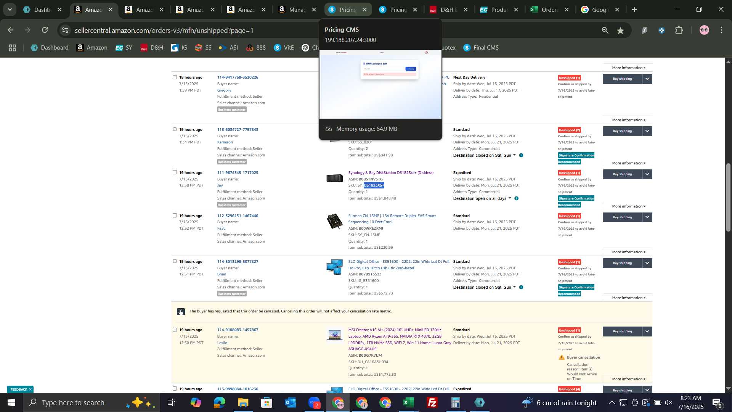Image resolution: width=732 pixels, height=412 pixels.
Task: Dismiss the FEEDBACK badge close icon
Action: point(30,389)
